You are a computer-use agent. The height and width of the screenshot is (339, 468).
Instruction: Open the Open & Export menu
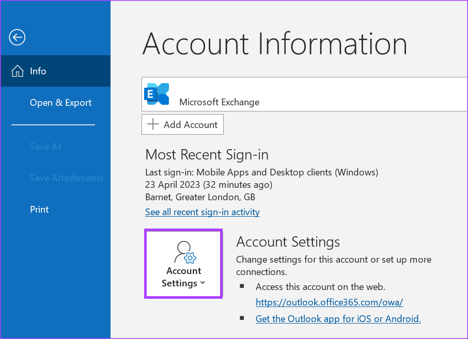click(x=60, y=103)
